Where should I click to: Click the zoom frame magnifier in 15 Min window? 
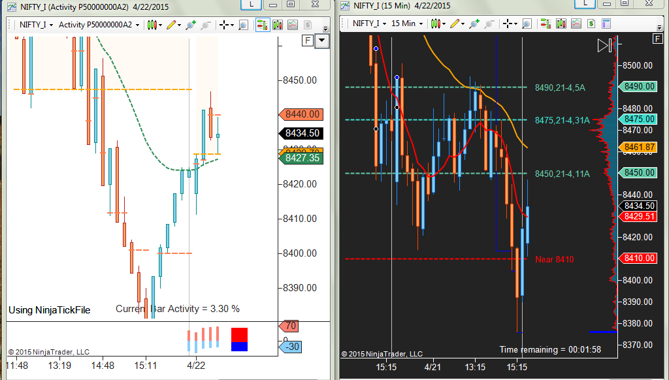click(x=527, y=24)
